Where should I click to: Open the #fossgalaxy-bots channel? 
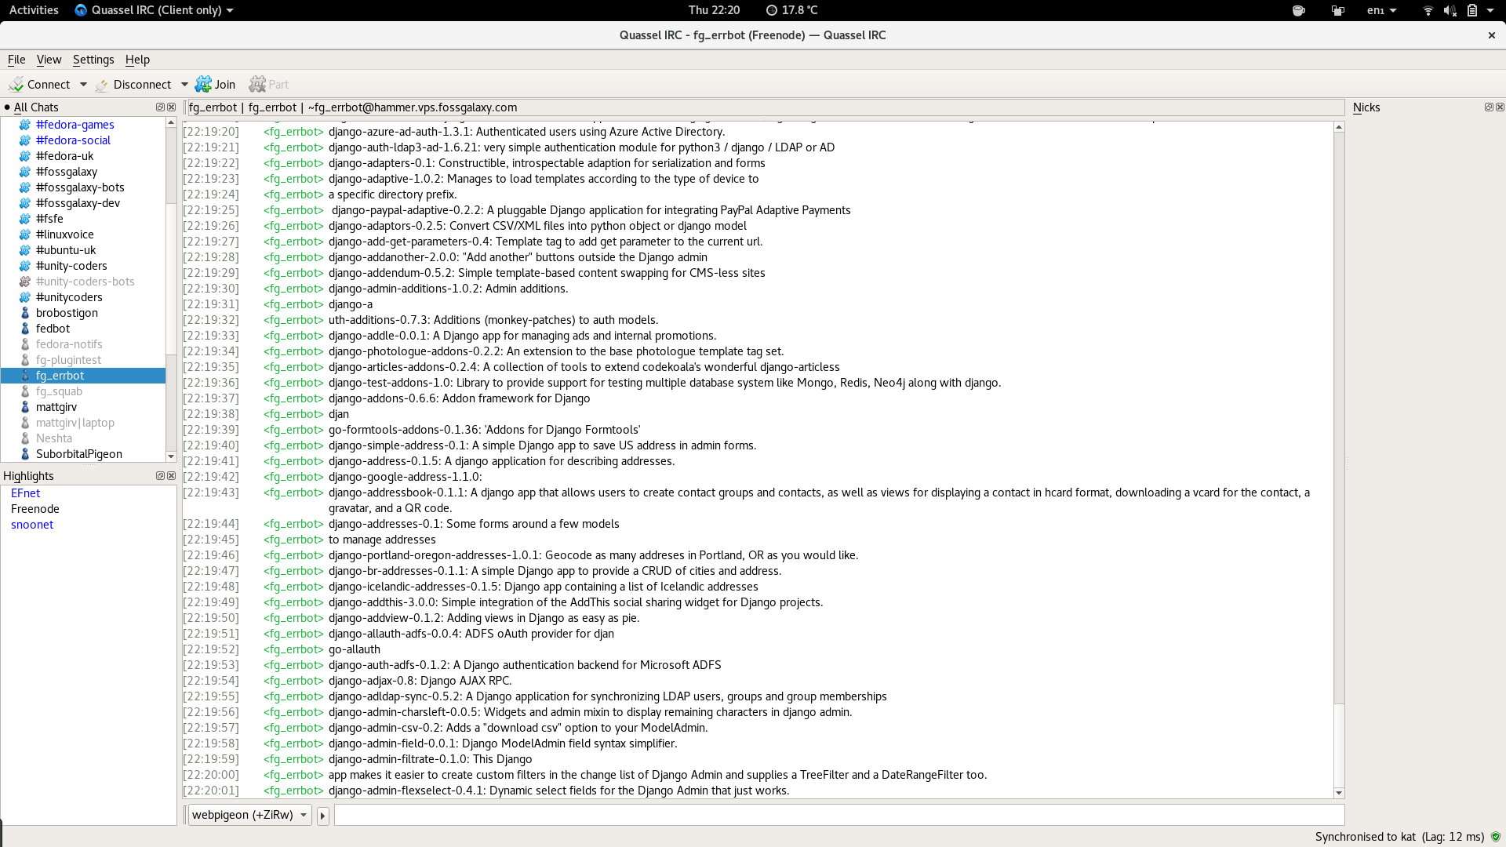[x=80, y=187]
